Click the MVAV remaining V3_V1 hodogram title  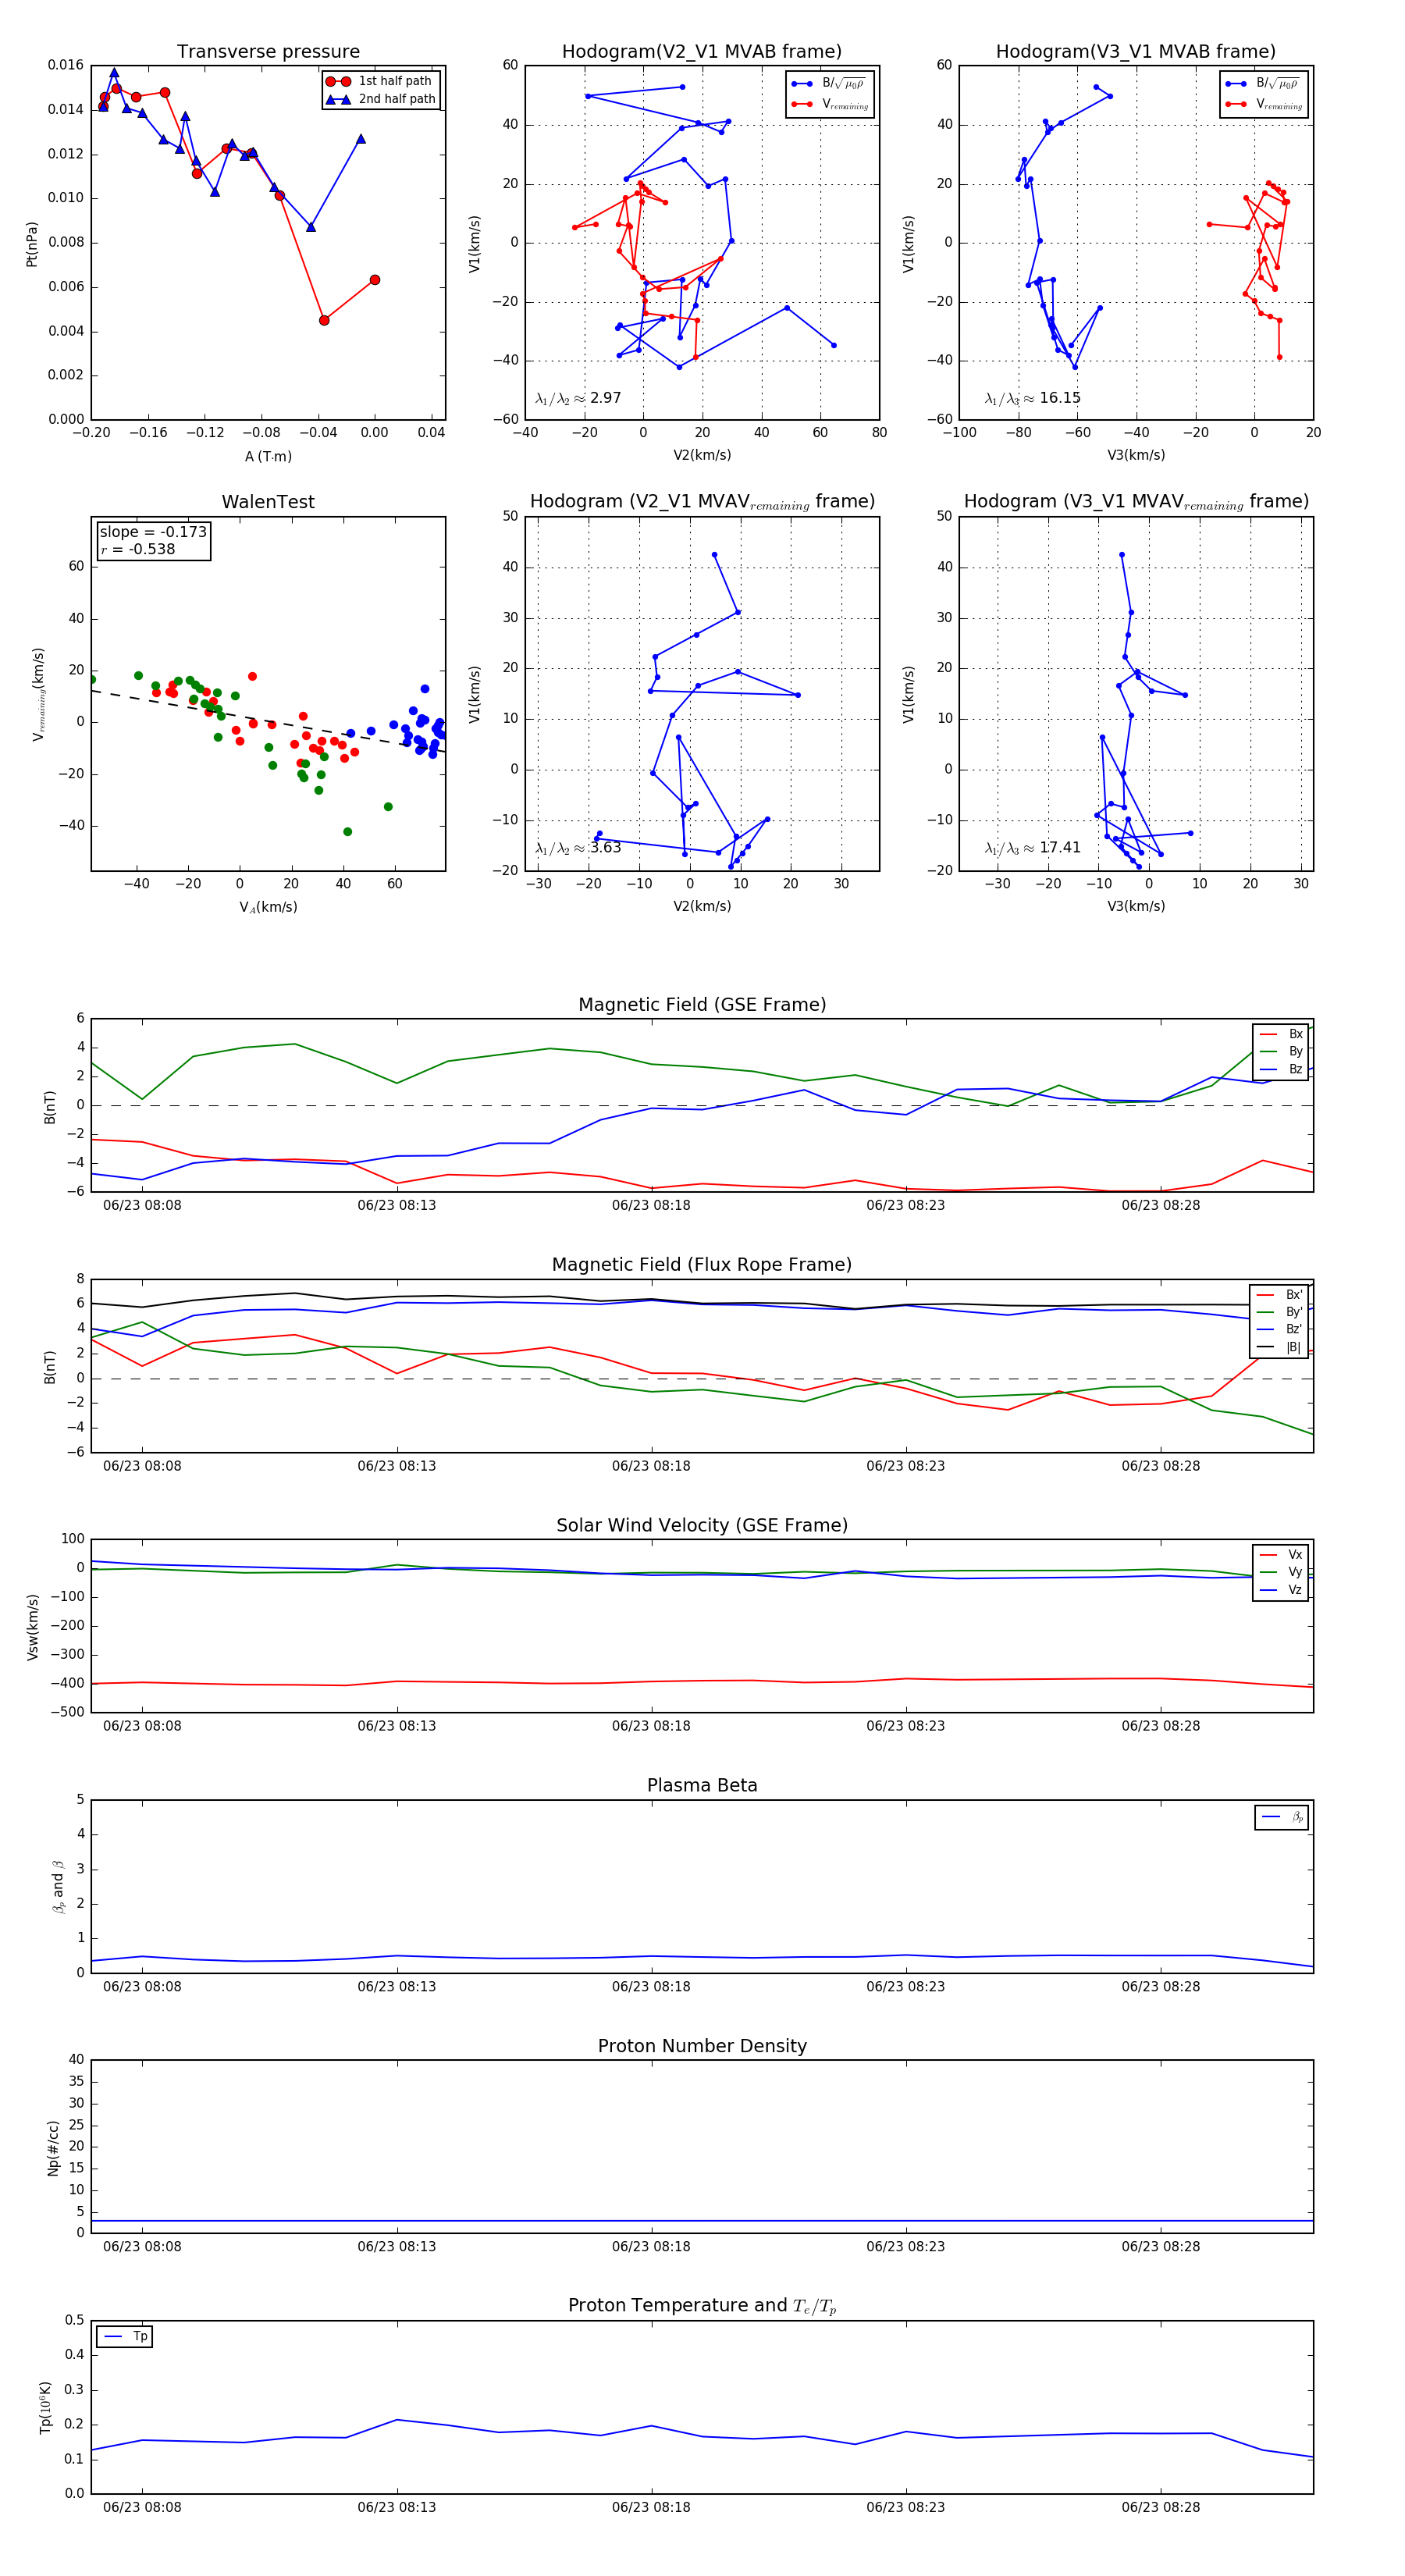point(1136,502)
